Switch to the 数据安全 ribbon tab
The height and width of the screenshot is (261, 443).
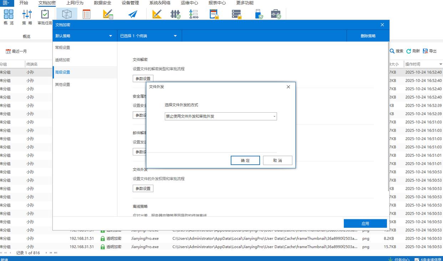coord(102,3)
